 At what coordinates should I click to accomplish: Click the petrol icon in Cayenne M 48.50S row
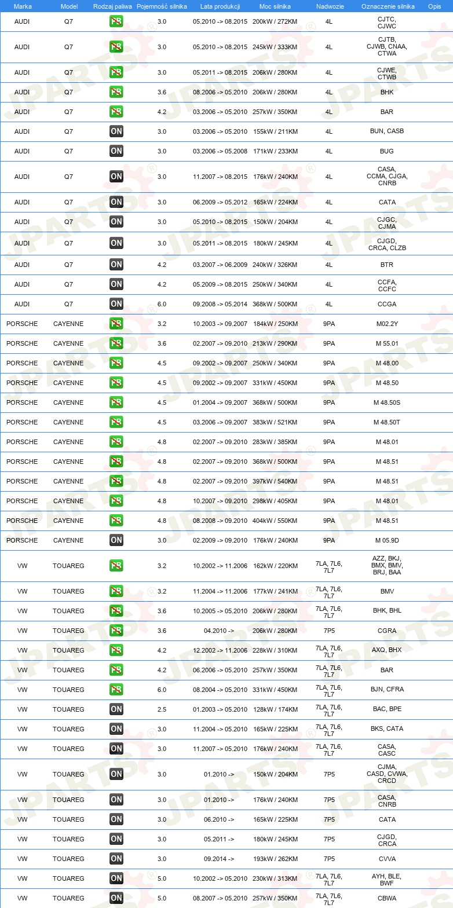point(116,402)
